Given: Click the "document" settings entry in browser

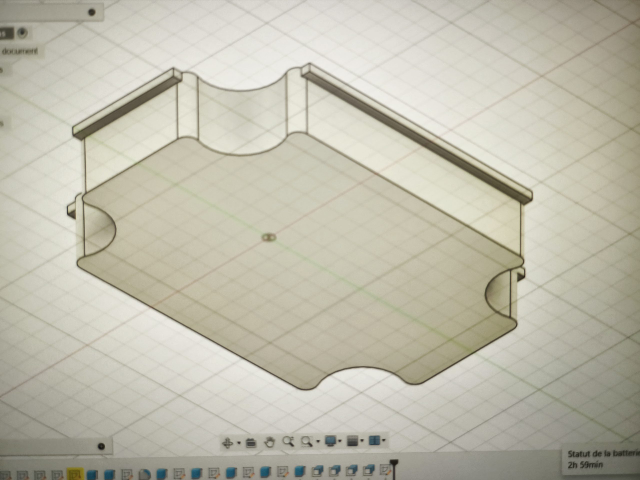Looking at the screenshot, I should coord(20,51).
